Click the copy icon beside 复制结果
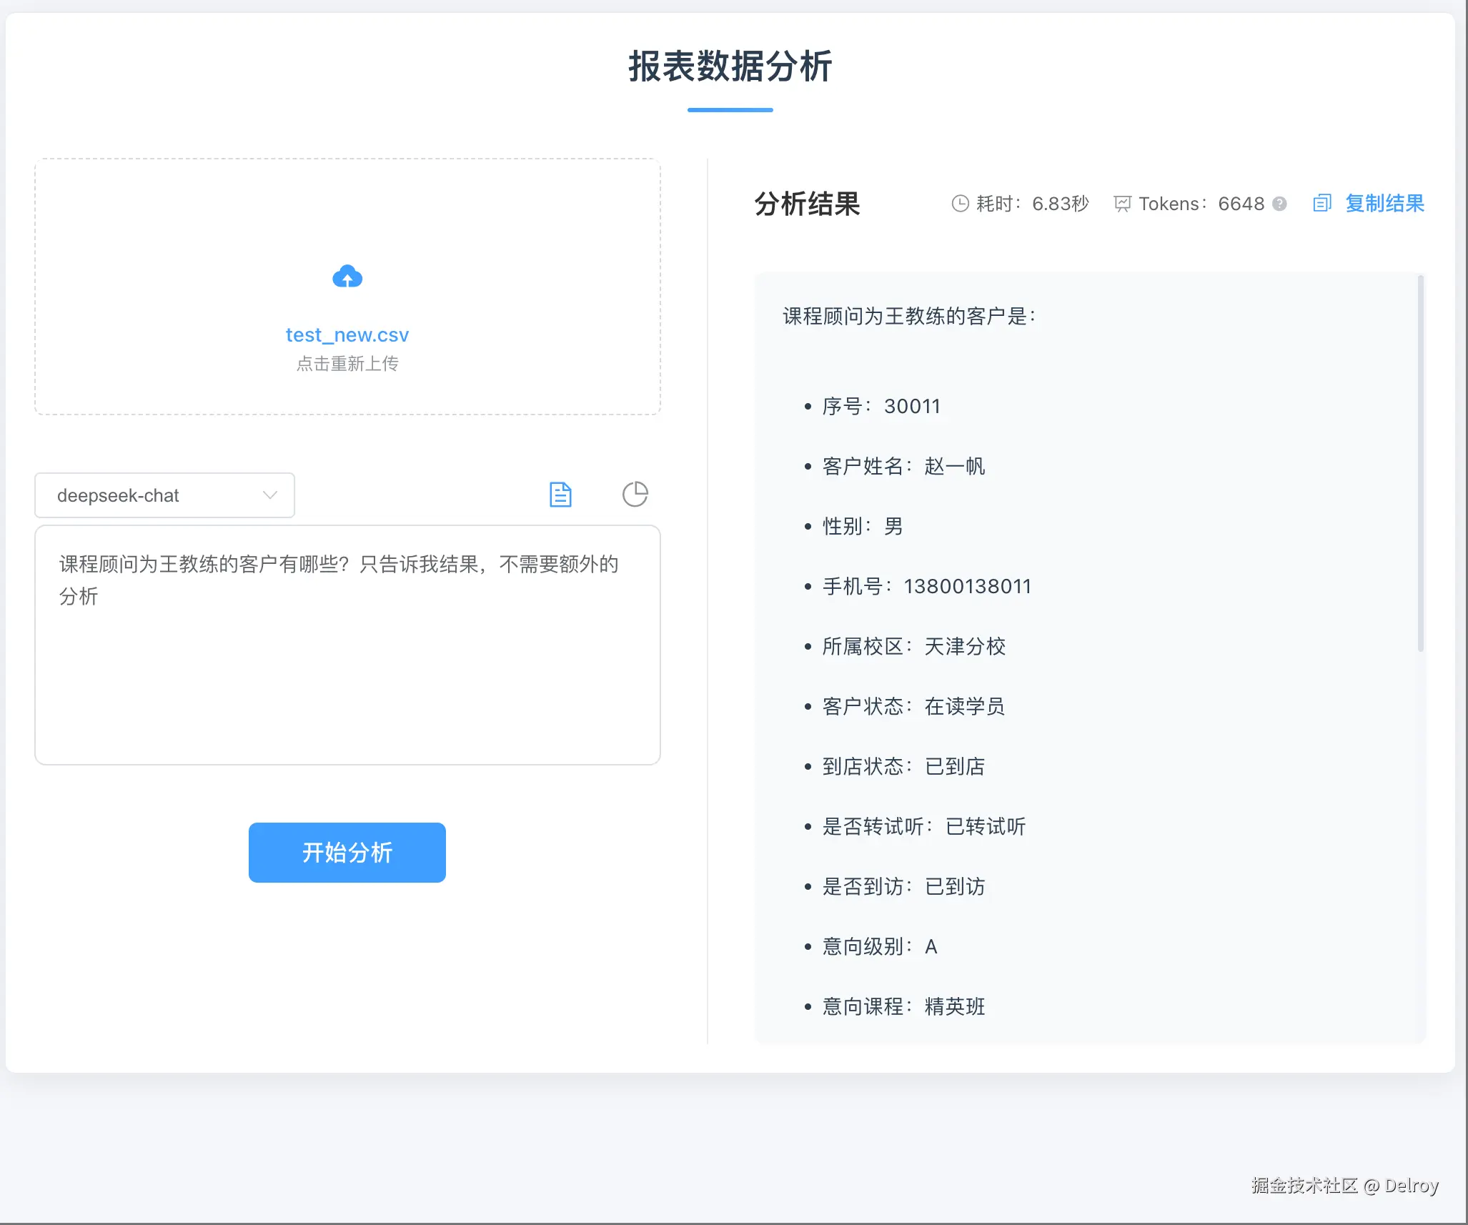This screenshot has height=1225, width=1468. [1321, 203]
